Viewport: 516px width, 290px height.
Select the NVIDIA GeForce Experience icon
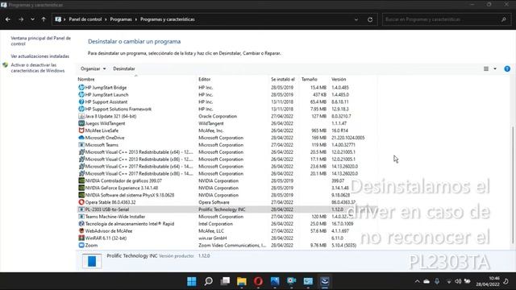pyautogui.click(x=81, y=188)
